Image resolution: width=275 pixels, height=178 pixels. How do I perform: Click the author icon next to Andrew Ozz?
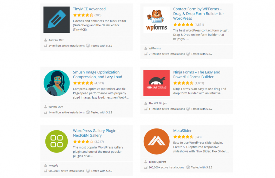(x=45, y=40)
